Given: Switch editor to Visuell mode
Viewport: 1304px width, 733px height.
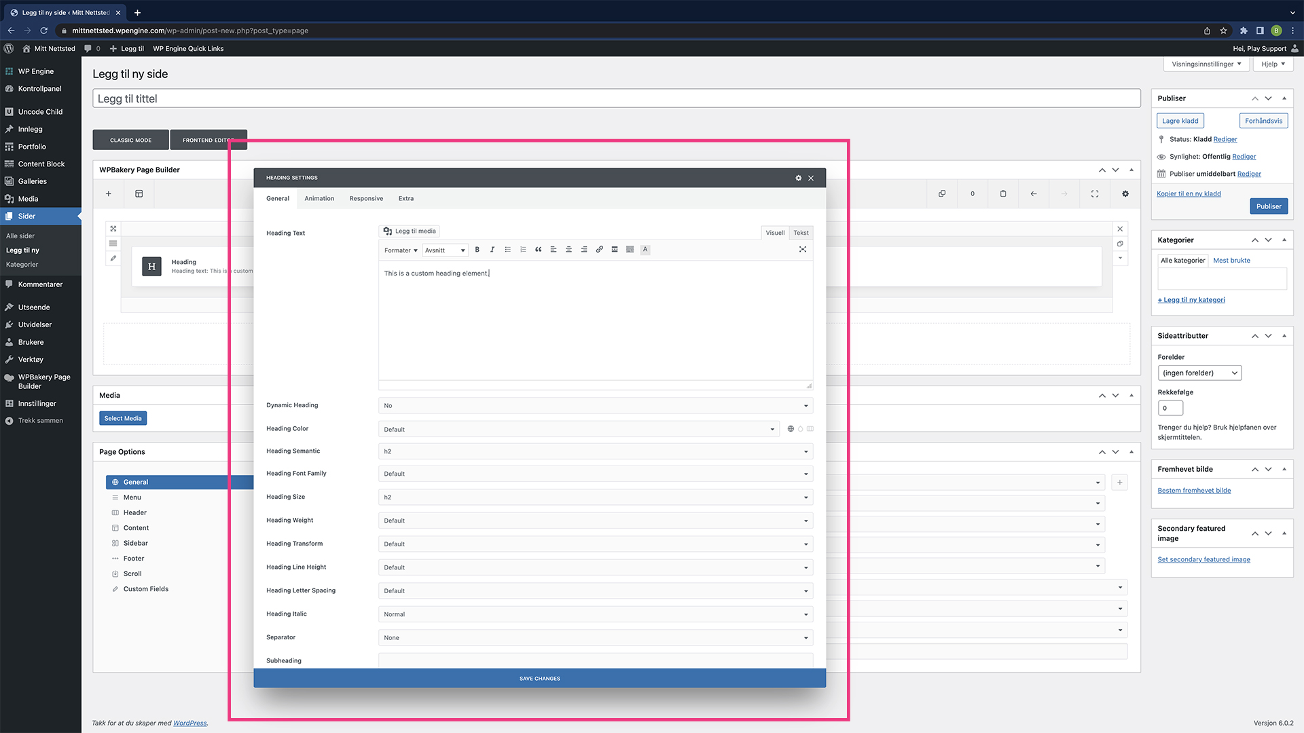Looking at the screenshot, I should click(x=775, y=233).
